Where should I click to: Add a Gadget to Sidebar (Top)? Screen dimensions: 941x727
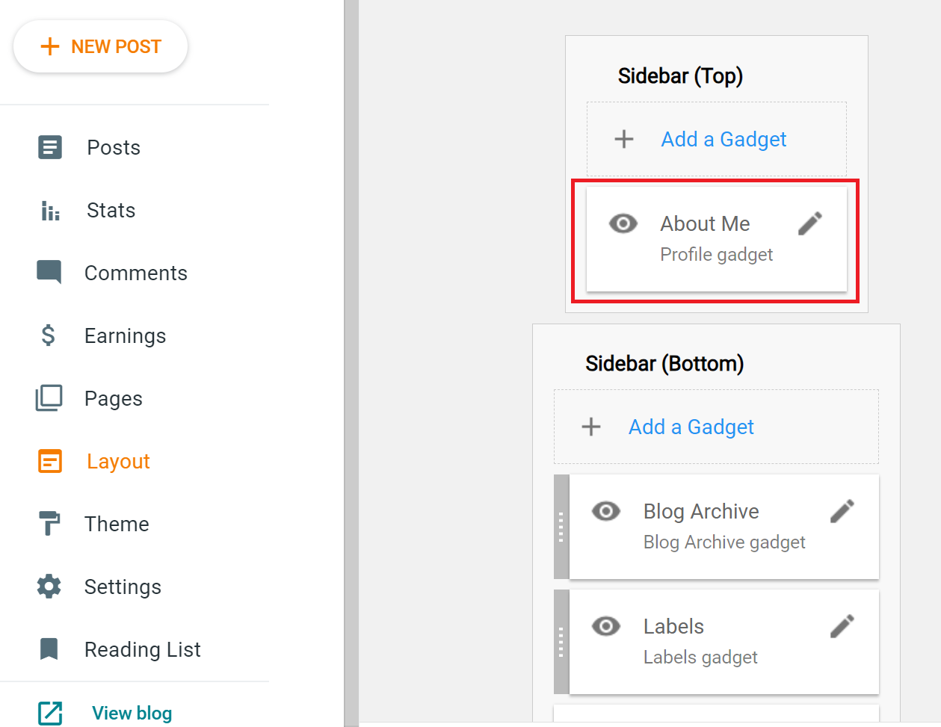pos(716,139)
